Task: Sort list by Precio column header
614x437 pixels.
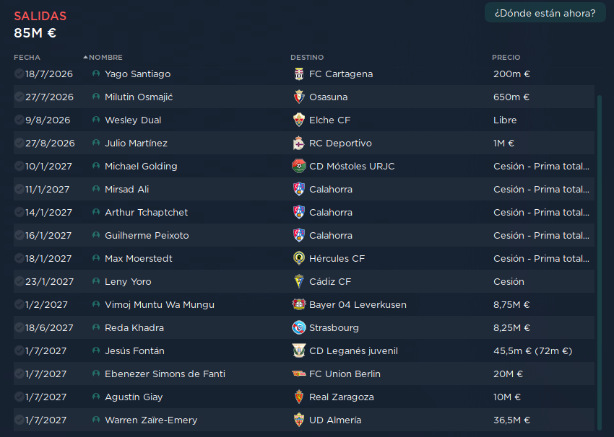Action: point(506,57)
